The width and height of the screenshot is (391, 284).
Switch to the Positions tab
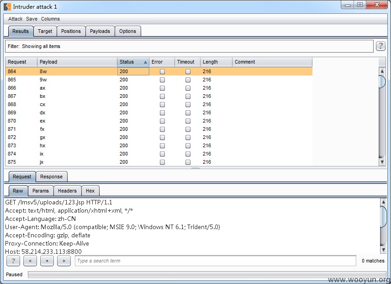coord(71,31)
